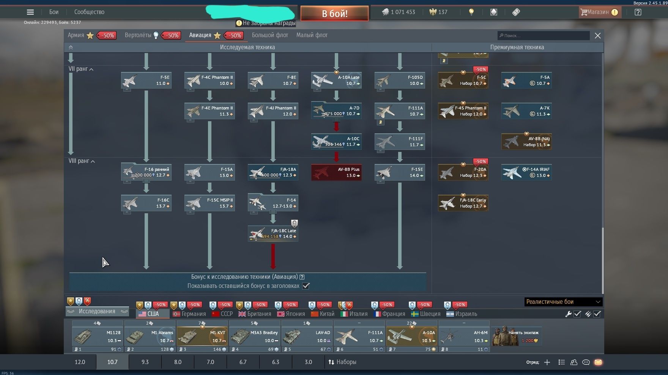Switch to the Малый флот tab
Viewport: 668px width, 375px height.
pyautogui.click(x=312, y=35)
